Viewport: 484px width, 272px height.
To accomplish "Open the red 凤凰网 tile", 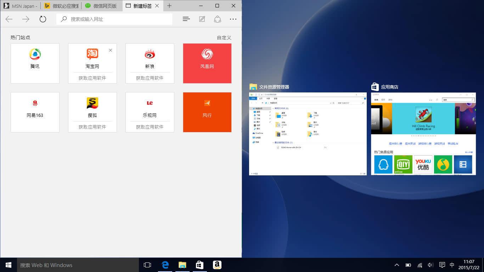I will click(x=207, y=63).
